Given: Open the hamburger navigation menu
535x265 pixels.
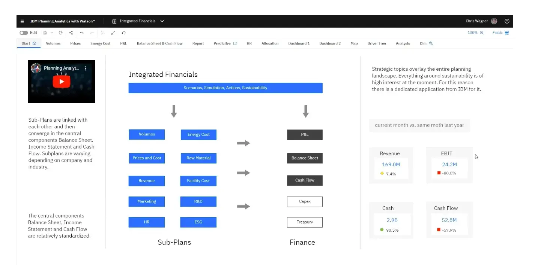Looking at the screenshot, I should click(x=23, y=21).
